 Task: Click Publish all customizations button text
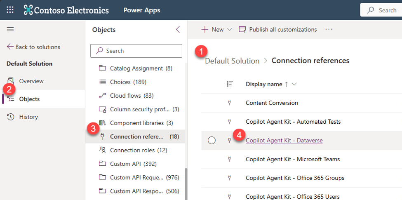coord(283,30)
